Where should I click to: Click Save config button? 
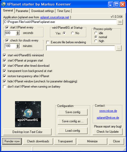tap(73, 112)
